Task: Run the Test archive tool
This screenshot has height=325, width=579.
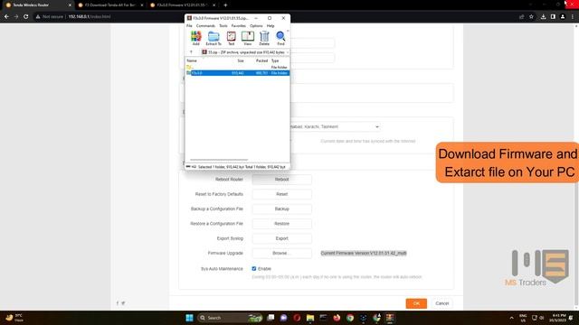Action: [x=232, y=38]
